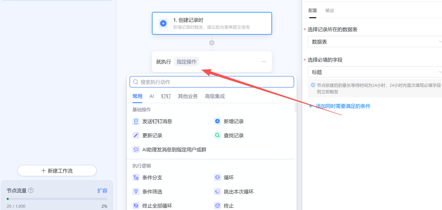This screenshot has height=210, width=442.
Task: Click the 扩容 link
Action: point(102,190)
